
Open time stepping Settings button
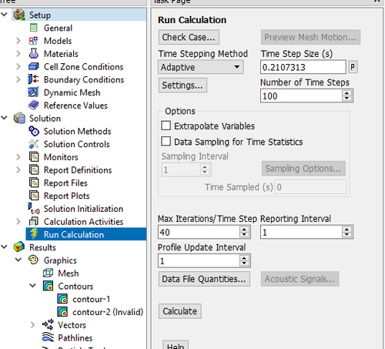coord(182,85)
